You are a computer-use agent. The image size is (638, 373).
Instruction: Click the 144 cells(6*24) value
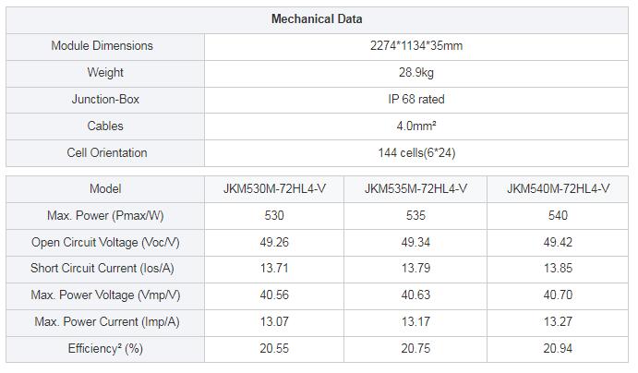point(416,153)
